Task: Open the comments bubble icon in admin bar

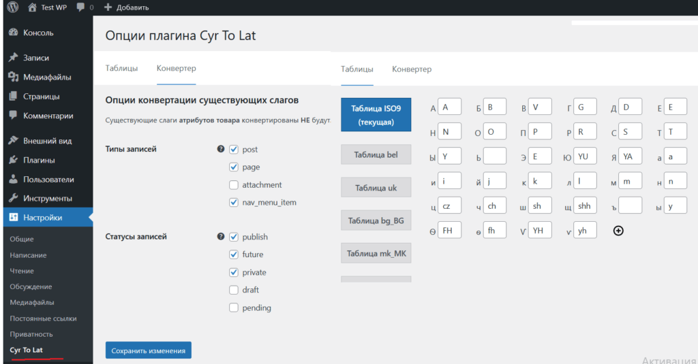Action: pos(81,7)
